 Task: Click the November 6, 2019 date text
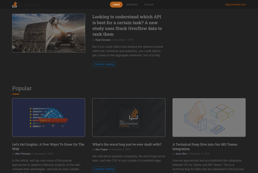tap(44, 154)
